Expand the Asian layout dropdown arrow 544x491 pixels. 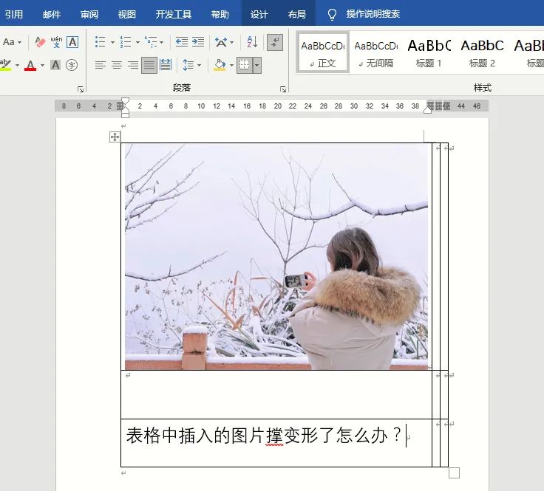click(232, 43)
